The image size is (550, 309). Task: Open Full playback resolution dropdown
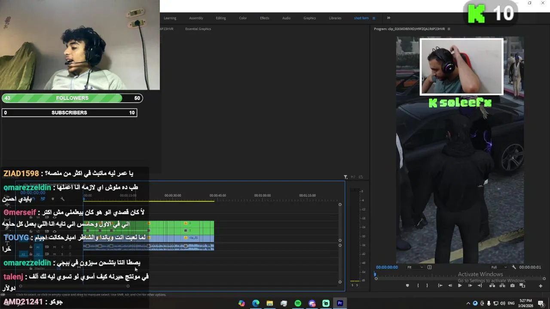click(498, 267)
